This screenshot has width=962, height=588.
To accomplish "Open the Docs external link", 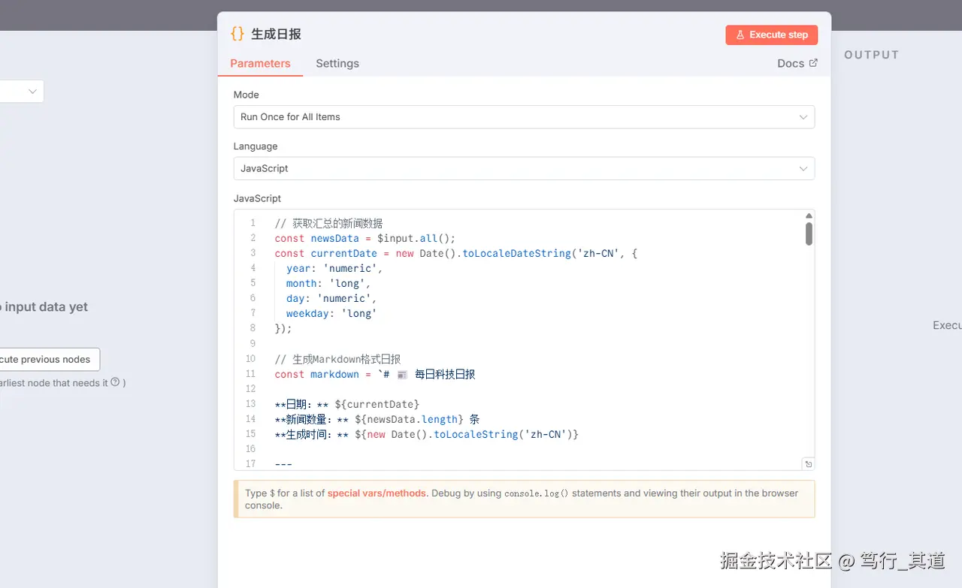I will click(797, 63).
